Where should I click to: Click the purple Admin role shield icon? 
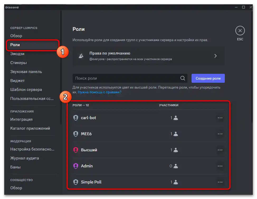coord(76,166)
